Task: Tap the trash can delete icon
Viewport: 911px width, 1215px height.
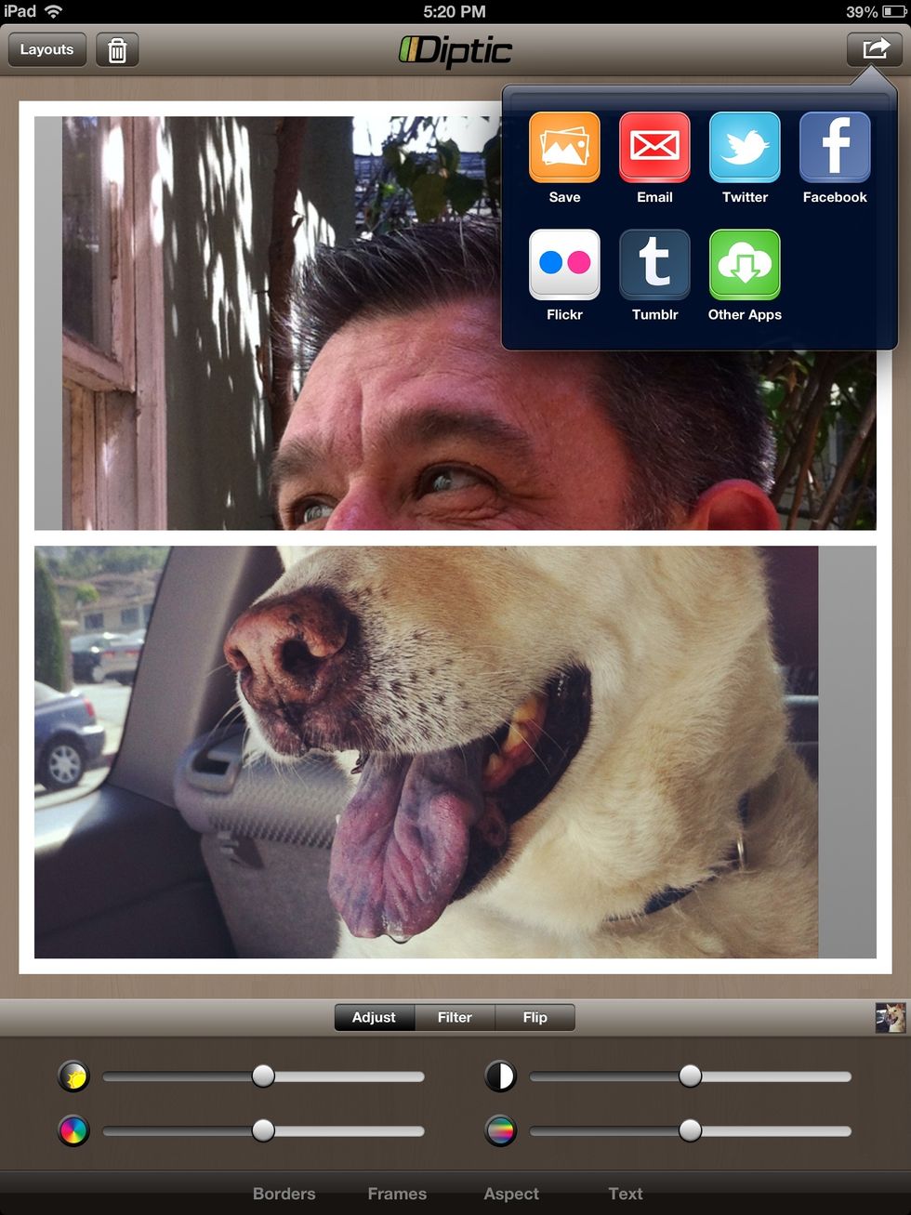Action: pos(117,49)
